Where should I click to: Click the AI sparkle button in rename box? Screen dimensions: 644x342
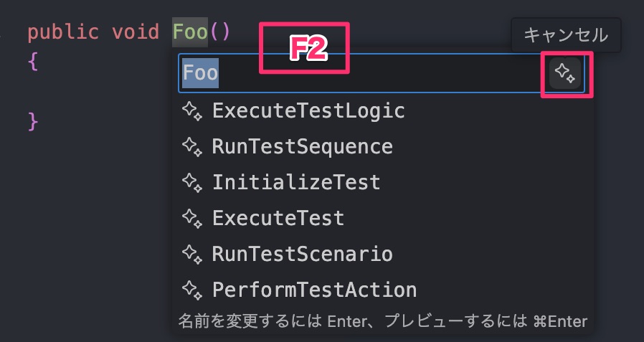[x=564, y=74]
